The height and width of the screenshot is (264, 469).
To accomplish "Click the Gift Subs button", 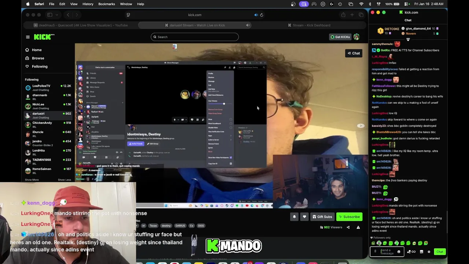I will [x=322, y=217].
